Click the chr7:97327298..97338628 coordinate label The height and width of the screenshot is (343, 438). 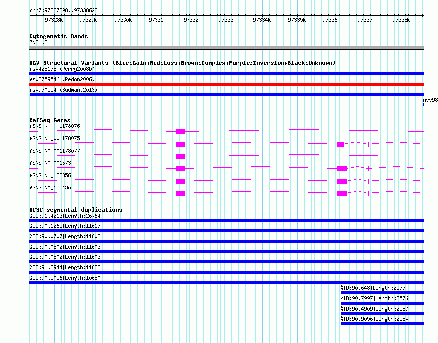63,11
